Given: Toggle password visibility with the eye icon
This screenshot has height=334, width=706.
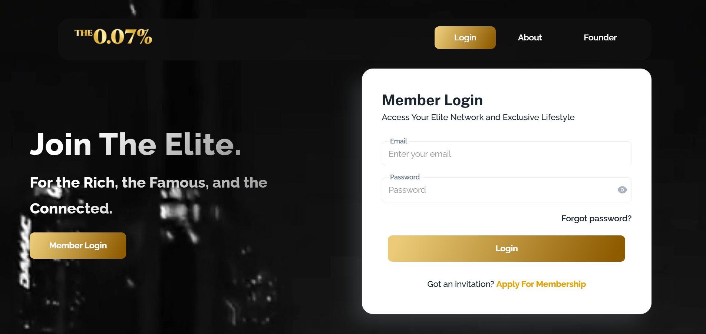Looking at the screenshot, I should point(622,190).
